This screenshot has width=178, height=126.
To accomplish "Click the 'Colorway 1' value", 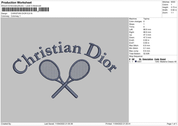I will pyautogui.click(x=16, y=16).
